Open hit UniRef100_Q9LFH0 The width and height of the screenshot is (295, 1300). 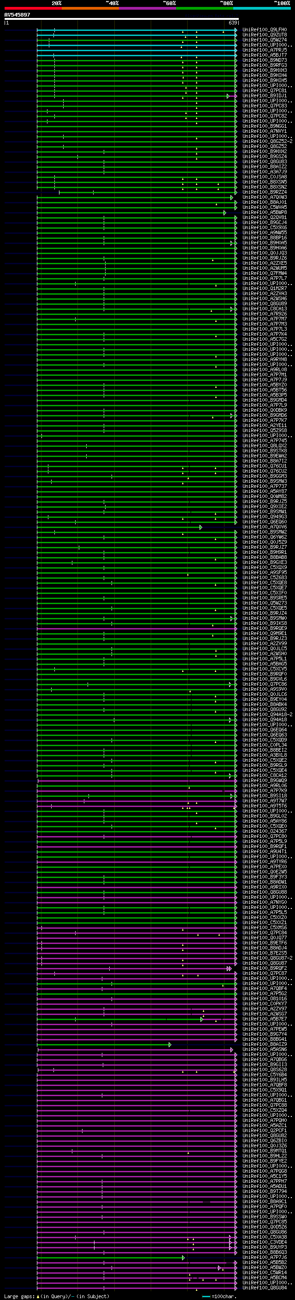pyautogui.click(x=265, y=30)
